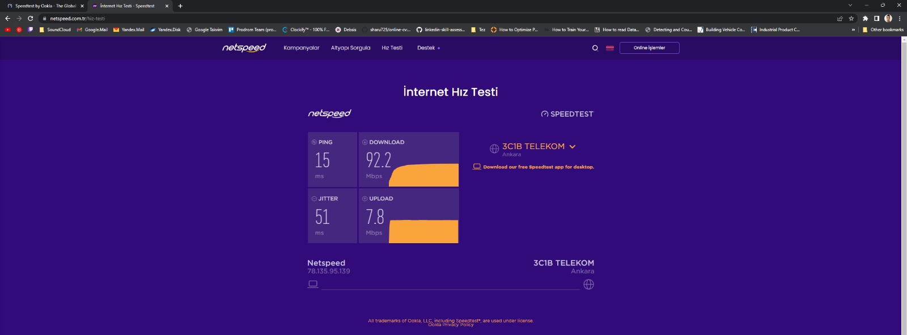Open the Prodrom Team bookmark
Viewport: 907px width, 335px height.
coord(252,29)
